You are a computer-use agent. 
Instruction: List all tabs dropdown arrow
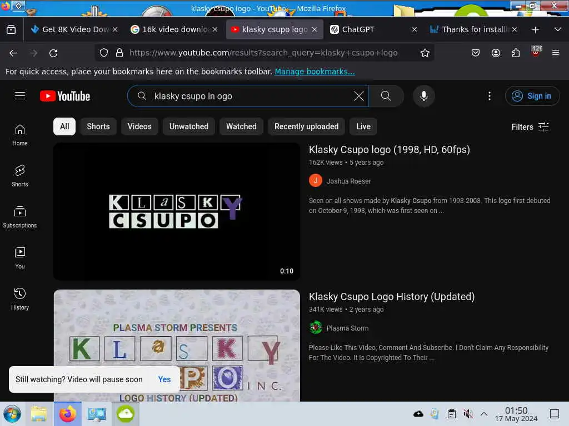pos(558,30)
